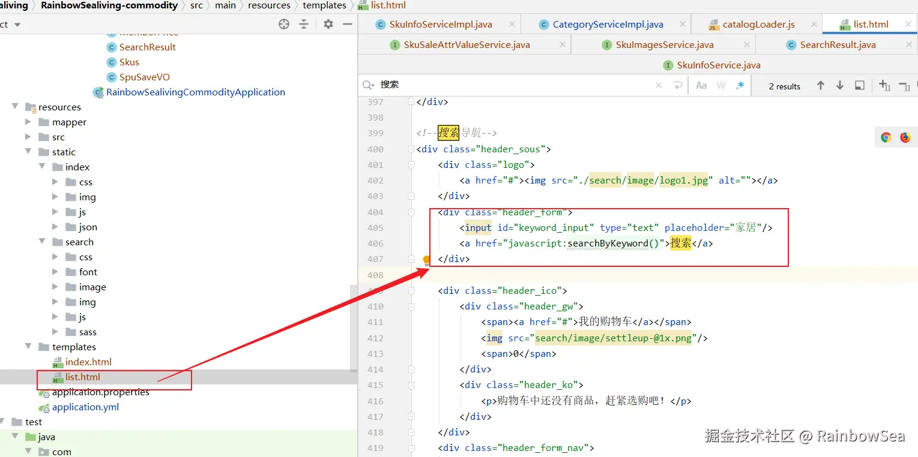Screen dimensions: 918x457
Task: Collapse the templates folder
Action: point(28,347)
